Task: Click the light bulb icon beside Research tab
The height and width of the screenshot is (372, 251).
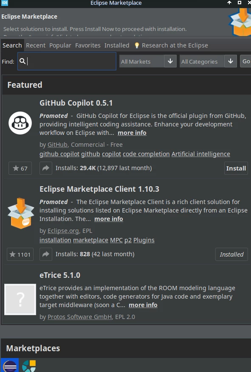Action: (137, 45)
